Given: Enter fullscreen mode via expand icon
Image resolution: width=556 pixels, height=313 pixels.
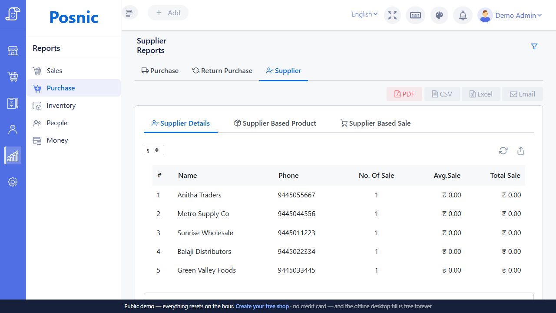Looking at the screenshot, I should [x=393, y=15].
